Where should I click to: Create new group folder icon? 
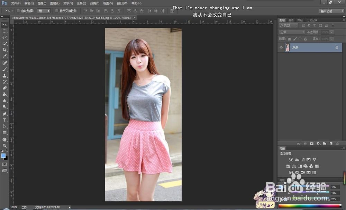pos(325,144)
